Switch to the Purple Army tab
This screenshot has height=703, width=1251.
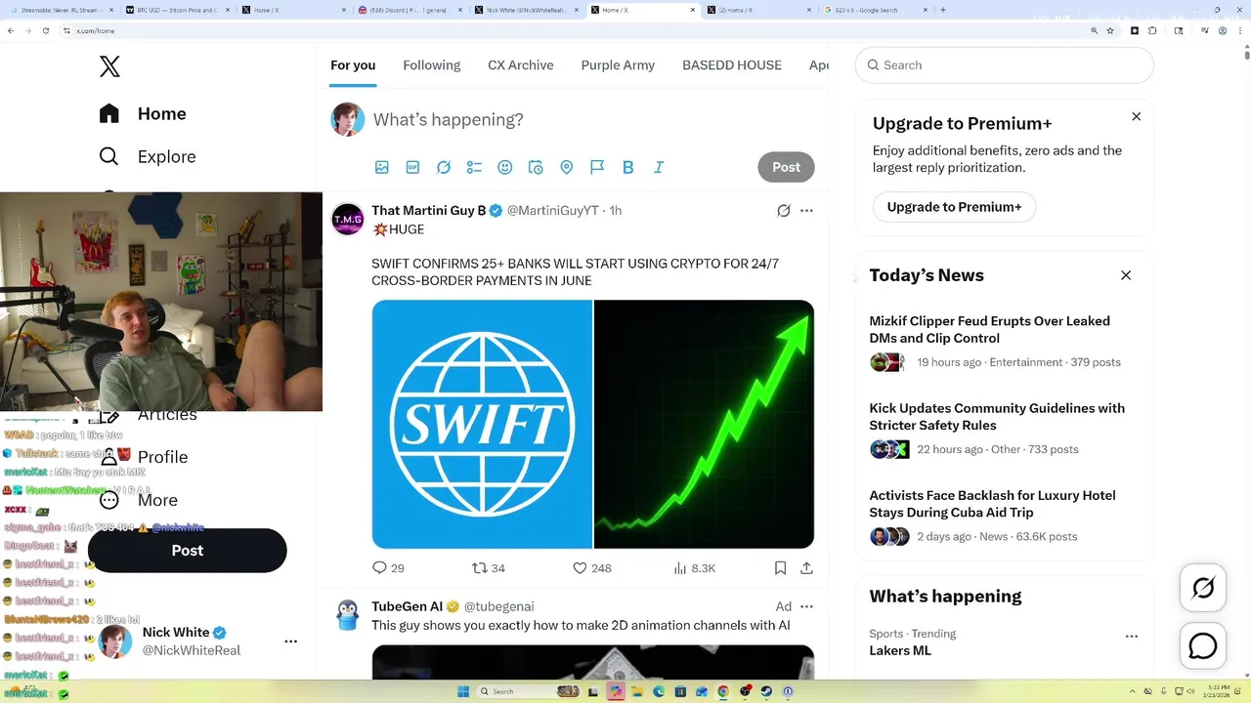[x=618, y=65]
